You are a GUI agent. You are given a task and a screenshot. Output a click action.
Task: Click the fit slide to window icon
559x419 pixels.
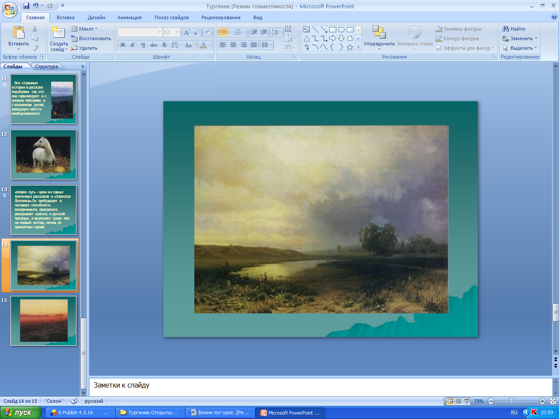(x=553, y=401)
